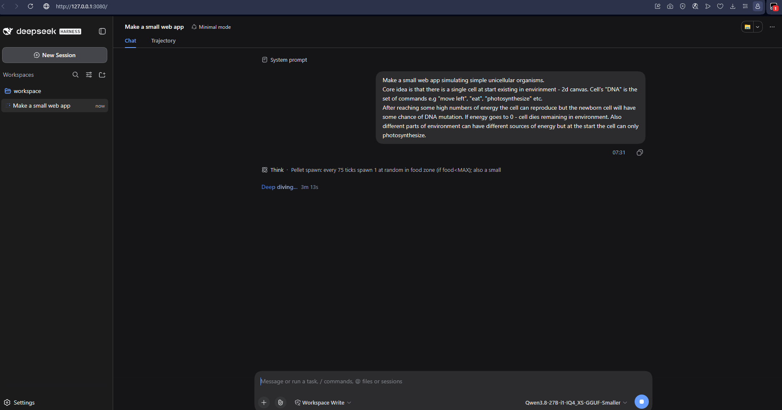Open the three-dot more options menu

(x=772, y=27)
